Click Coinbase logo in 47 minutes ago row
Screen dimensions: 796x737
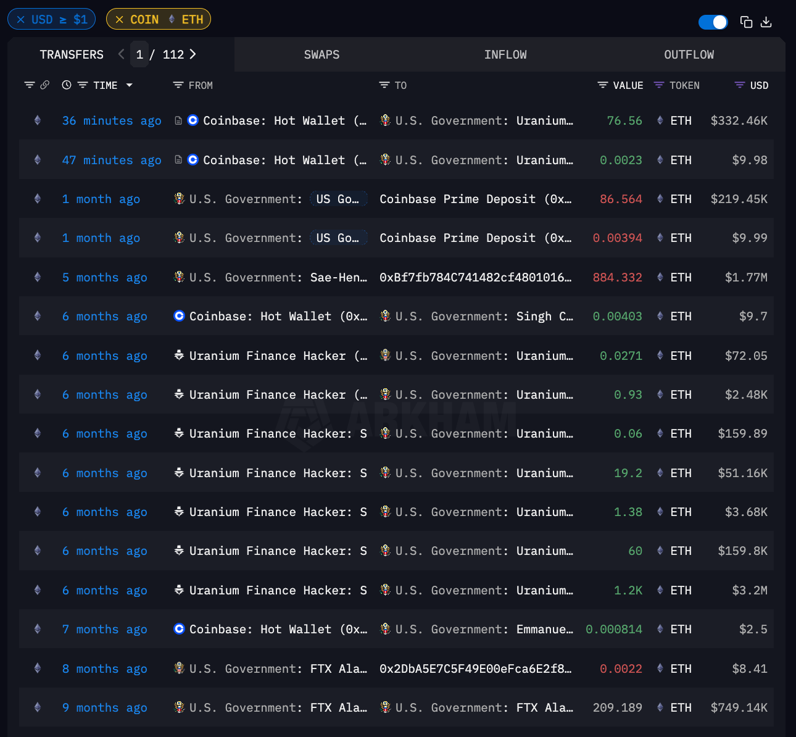pyautogui.click(x=193, y=160)
